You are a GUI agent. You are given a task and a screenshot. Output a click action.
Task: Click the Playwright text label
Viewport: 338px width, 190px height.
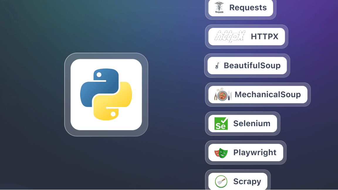pos(254,152)
